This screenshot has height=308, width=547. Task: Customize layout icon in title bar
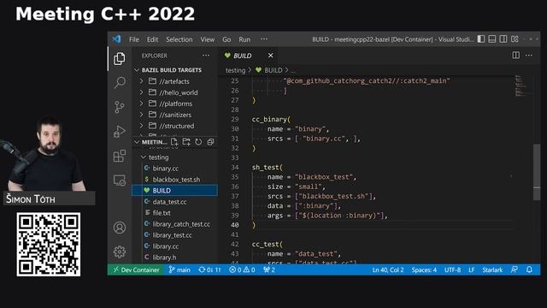(515, 39)
